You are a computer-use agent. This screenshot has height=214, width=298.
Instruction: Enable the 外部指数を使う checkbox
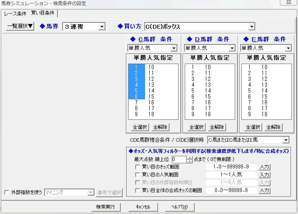coord(6,192)
